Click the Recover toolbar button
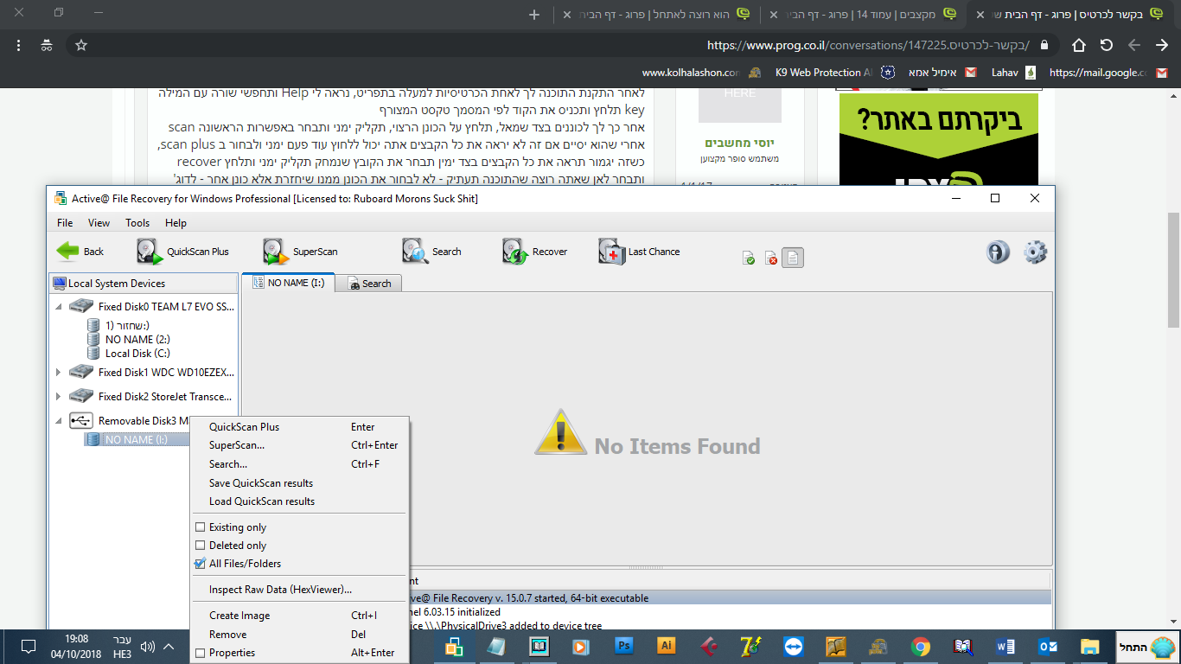1181x664 pixels. click(534, 252)
